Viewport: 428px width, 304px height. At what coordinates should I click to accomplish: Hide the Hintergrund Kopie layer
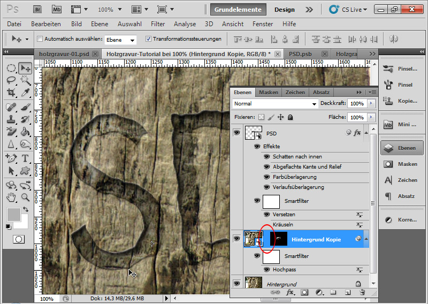click(x=236, y=239)
